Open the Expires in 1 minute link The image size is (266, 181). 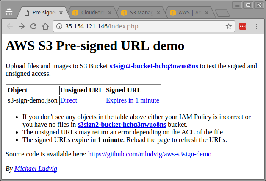[x=133, y=100]
